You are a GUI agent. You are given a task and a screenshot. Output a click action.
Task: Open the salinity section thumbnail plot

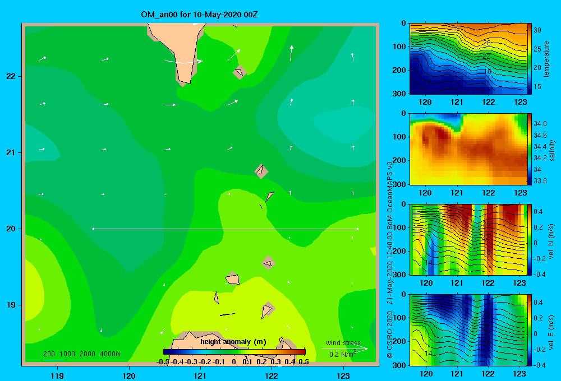pyautogui.click(x=468, y=149)
